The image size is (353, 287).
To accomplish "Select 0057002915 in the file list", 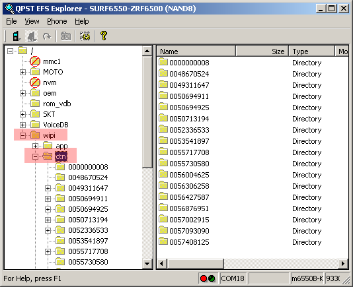I will tap(189, 220).
